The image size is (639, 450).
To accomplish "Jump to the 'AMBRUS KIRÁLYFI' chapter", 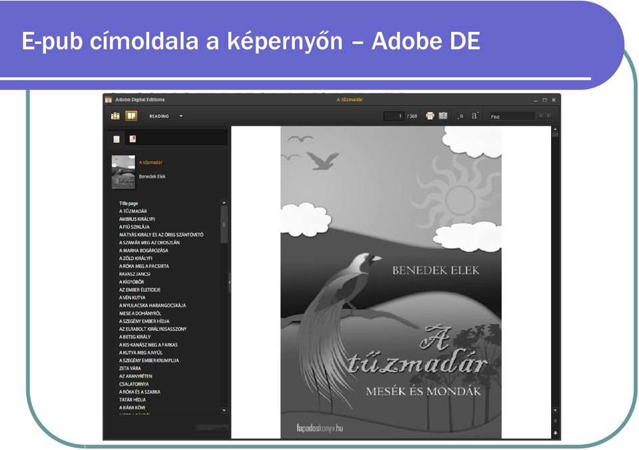I will (137, 219).
